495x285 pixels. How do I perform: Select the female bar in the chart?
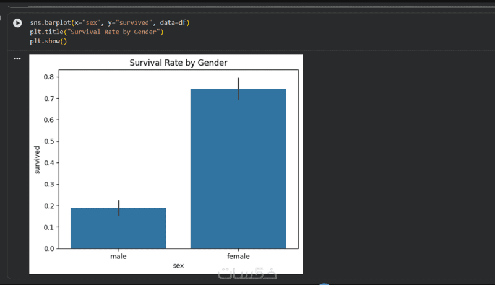pos(238,169)
